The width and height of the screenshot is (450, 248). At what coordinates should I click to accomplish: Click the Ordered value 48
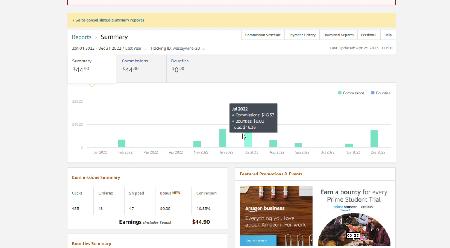101,209
